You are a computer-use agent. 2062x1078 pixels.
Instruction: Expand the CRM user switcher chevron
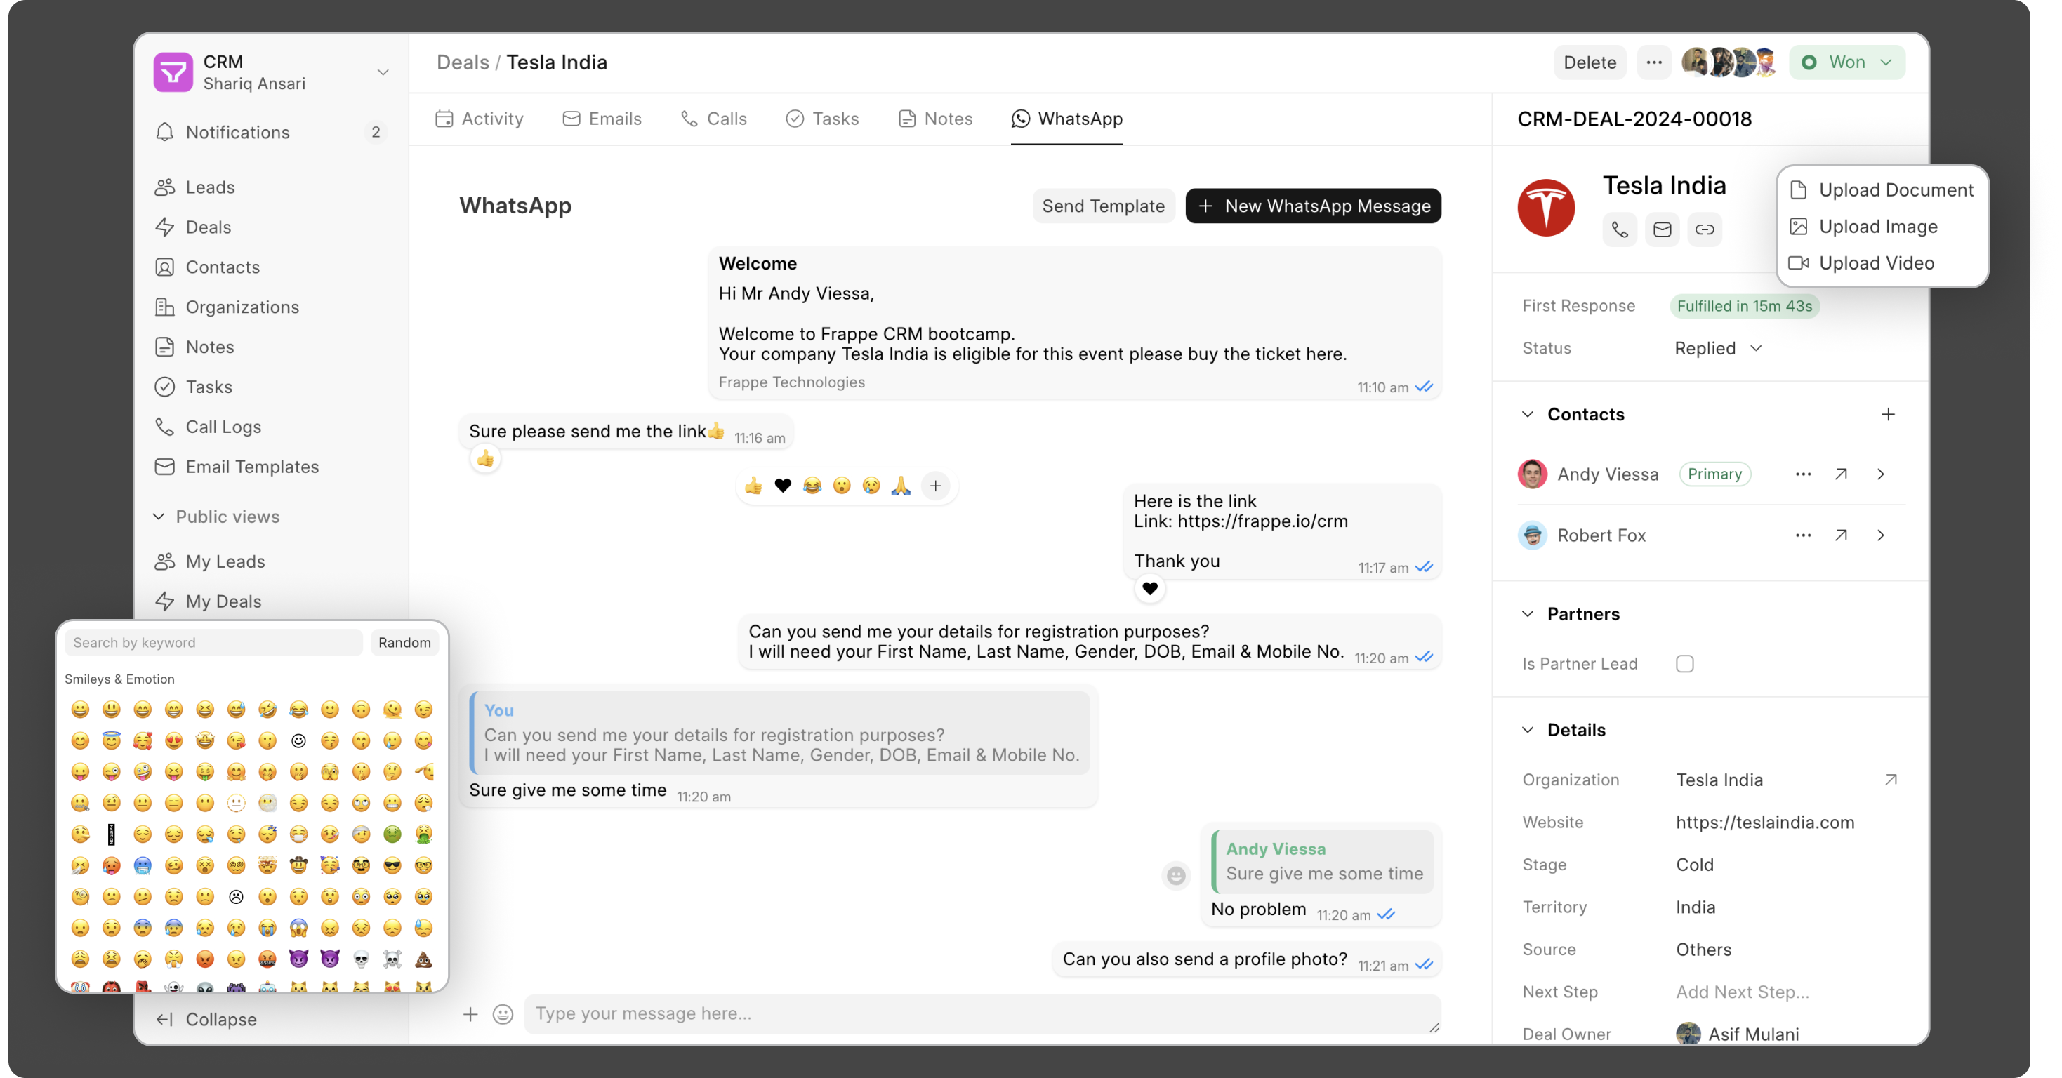click(383, 72)
